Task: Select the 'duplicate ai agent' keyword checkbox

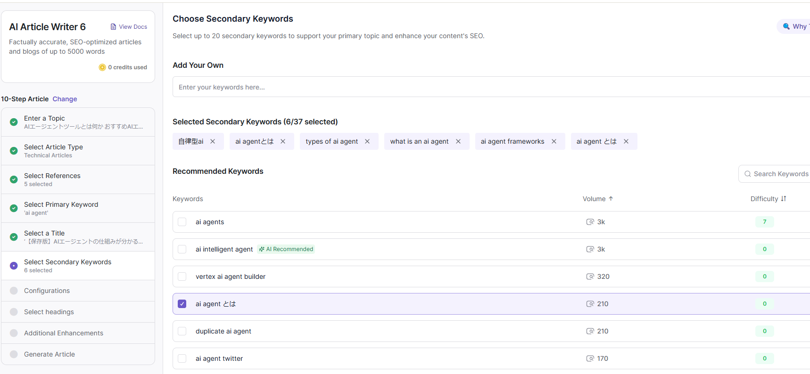Action: [182, 331]
